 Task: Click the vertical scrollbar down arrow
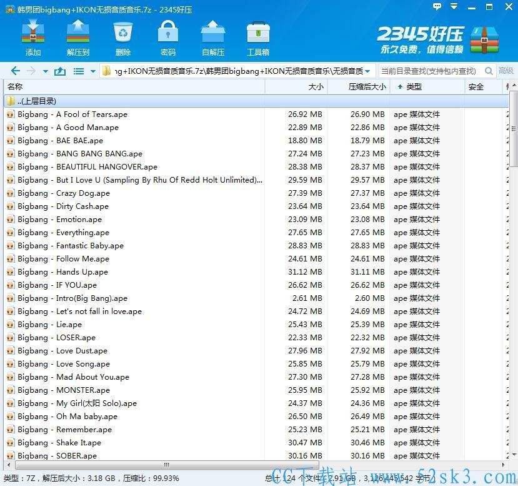[514, 455]
